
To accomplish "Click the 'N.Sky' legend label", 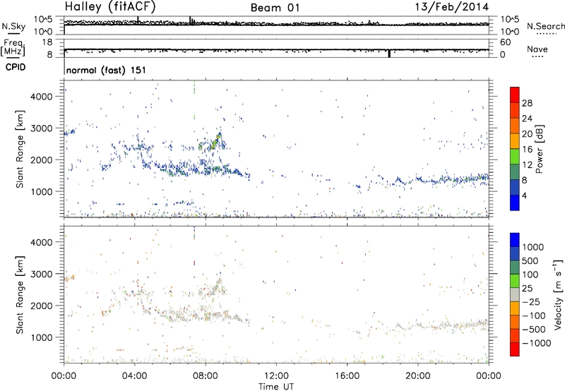I will [13, 26].
